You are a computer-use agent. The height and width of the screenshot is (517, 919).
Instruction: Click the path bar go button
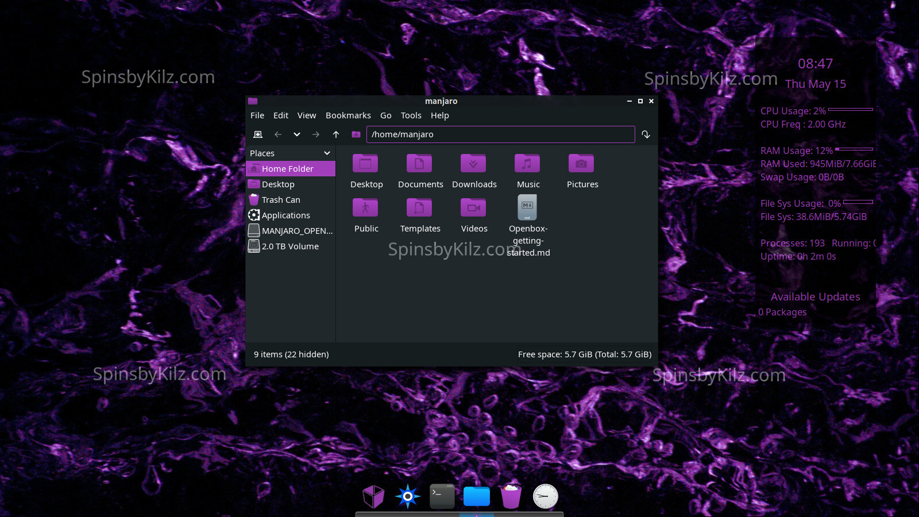tap(646, 134)
